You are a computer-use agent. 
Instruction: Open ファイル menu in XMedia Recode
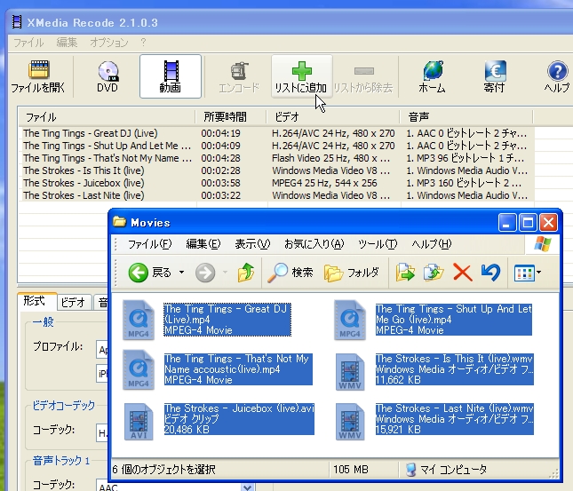pyautogui.click(x=28, y=43)
